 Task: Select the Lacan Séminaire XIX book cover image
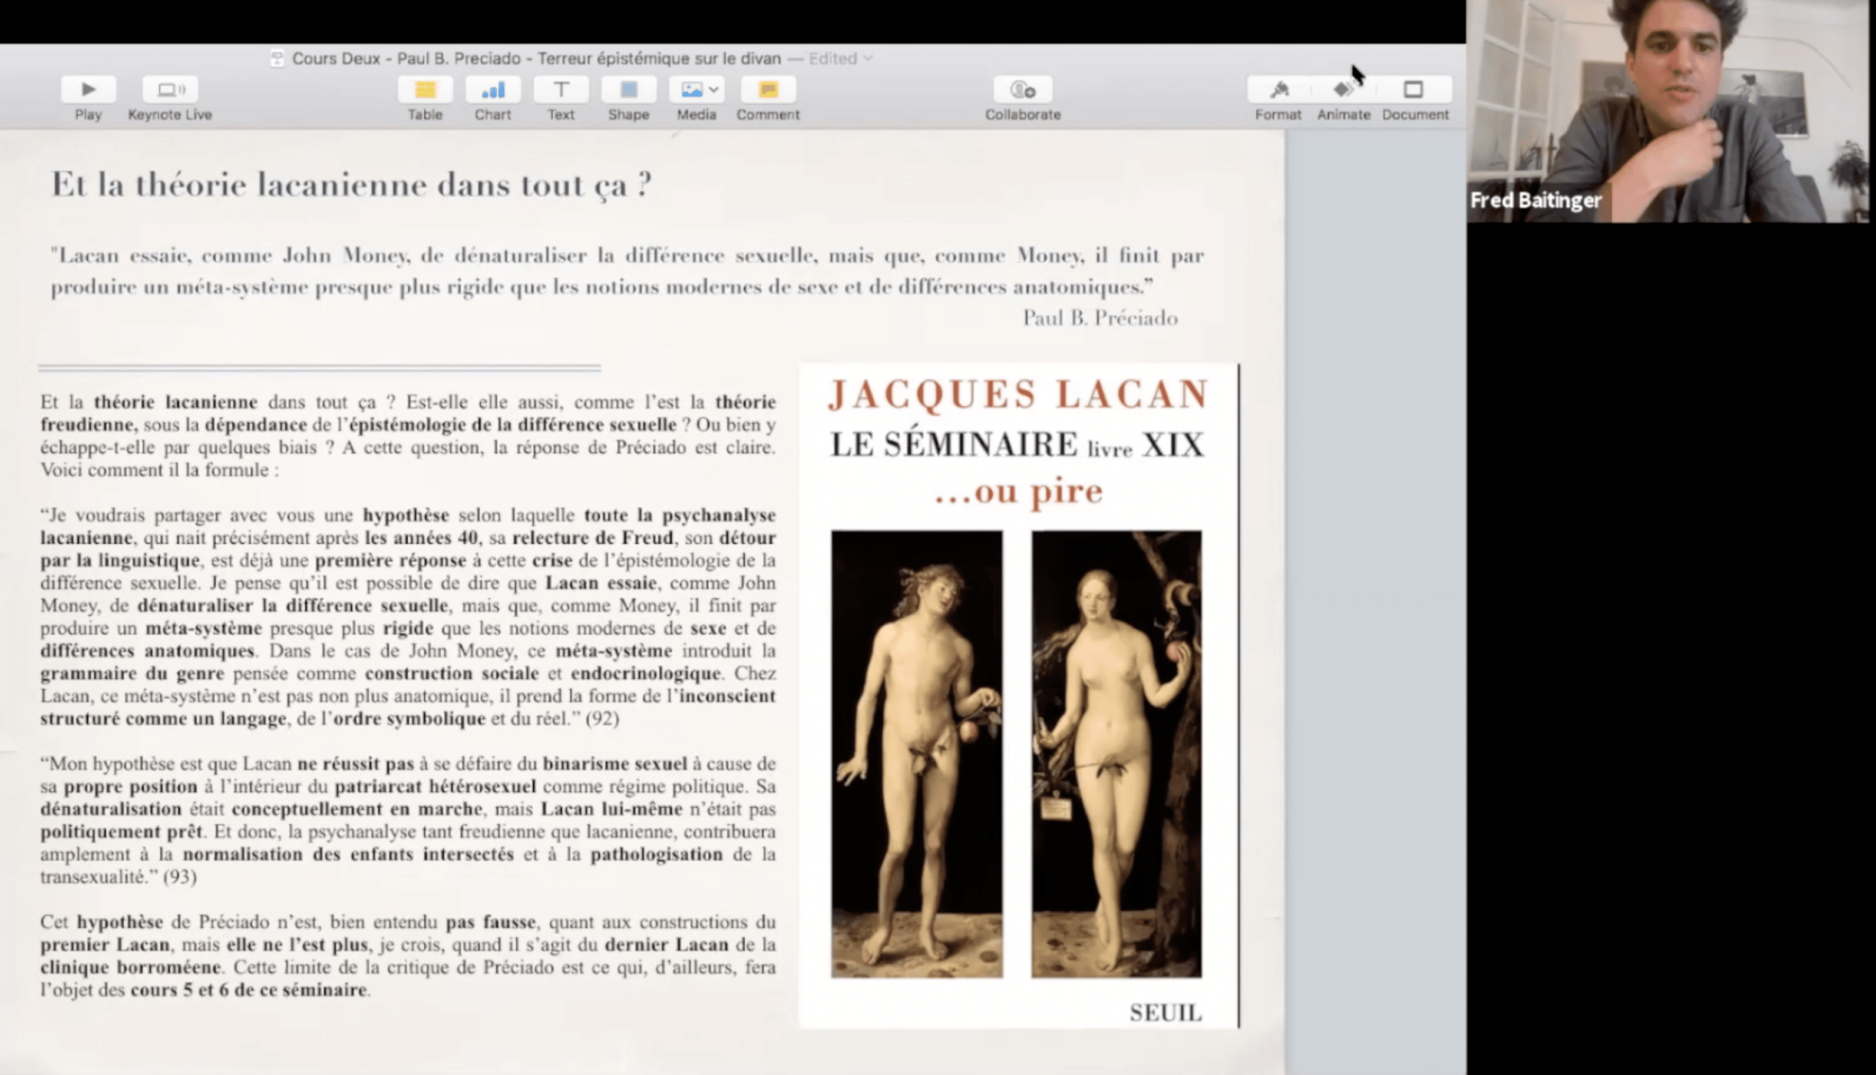coord(1019,695)
